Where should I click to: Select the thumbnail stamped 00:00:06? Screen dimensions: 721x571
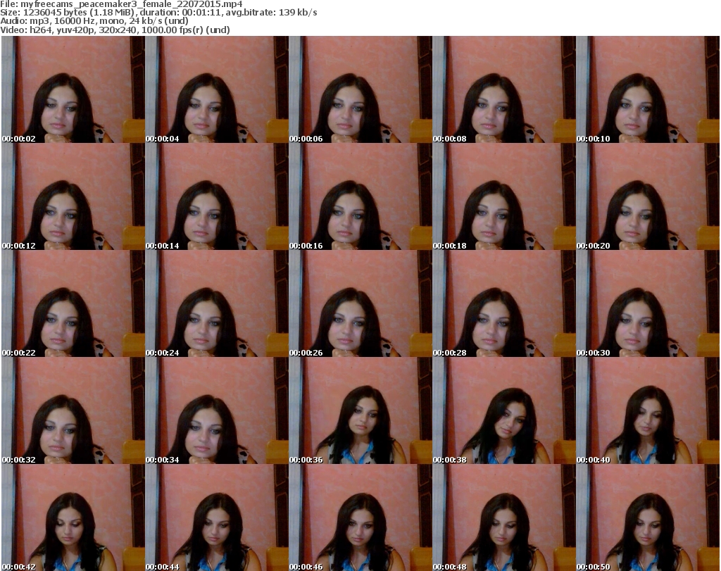[360, 89]
